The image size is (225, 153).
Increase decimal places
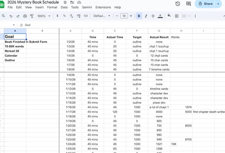(78, 16)
